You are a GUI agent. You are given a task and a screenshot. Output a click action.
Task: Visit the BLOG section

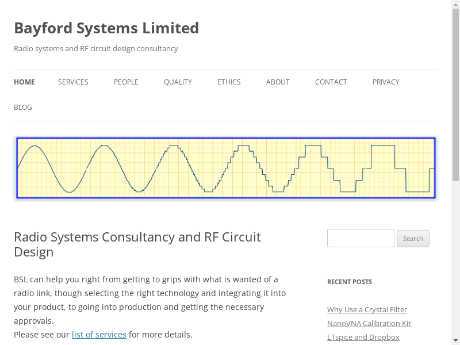pos(23,107)
